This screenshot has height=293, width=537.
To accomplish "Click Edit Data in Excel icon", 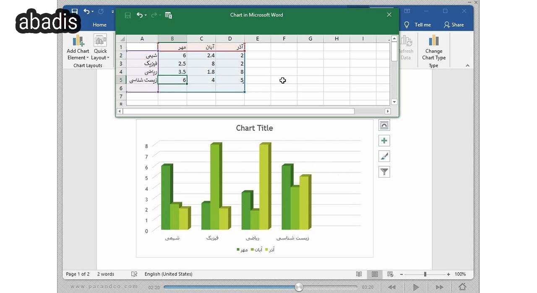I will pos(168,15).
